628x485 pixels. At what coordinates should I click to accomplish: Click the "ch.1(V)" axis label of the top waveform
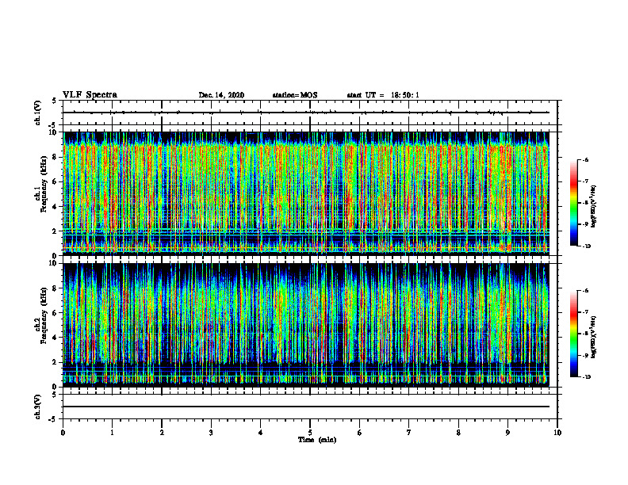pos(37,113)
